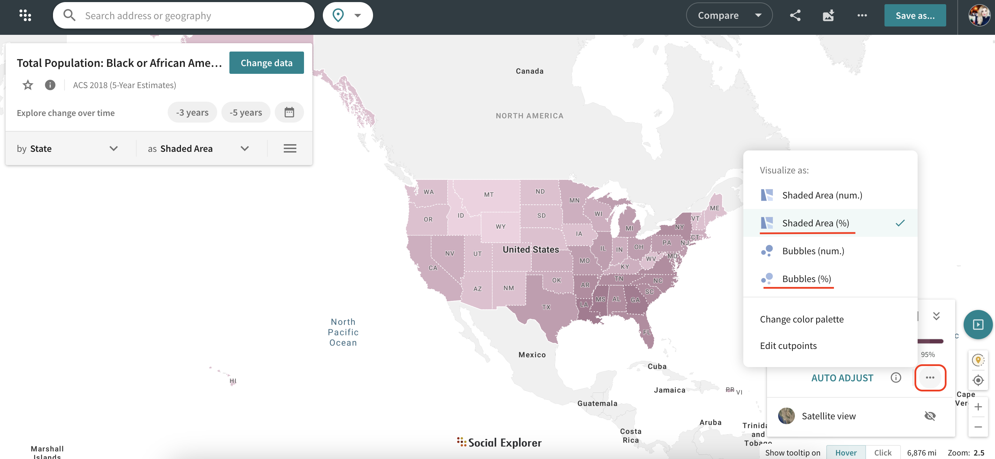
Task: Click the export image icon
Action: (828, 15)
